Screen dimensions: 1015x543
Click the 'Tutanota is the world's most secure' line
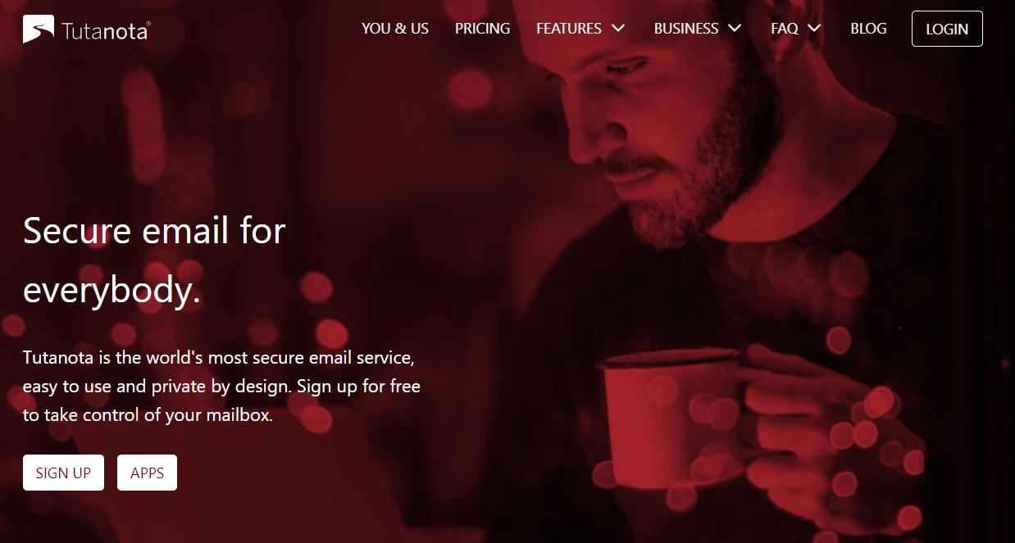(220, 358)
